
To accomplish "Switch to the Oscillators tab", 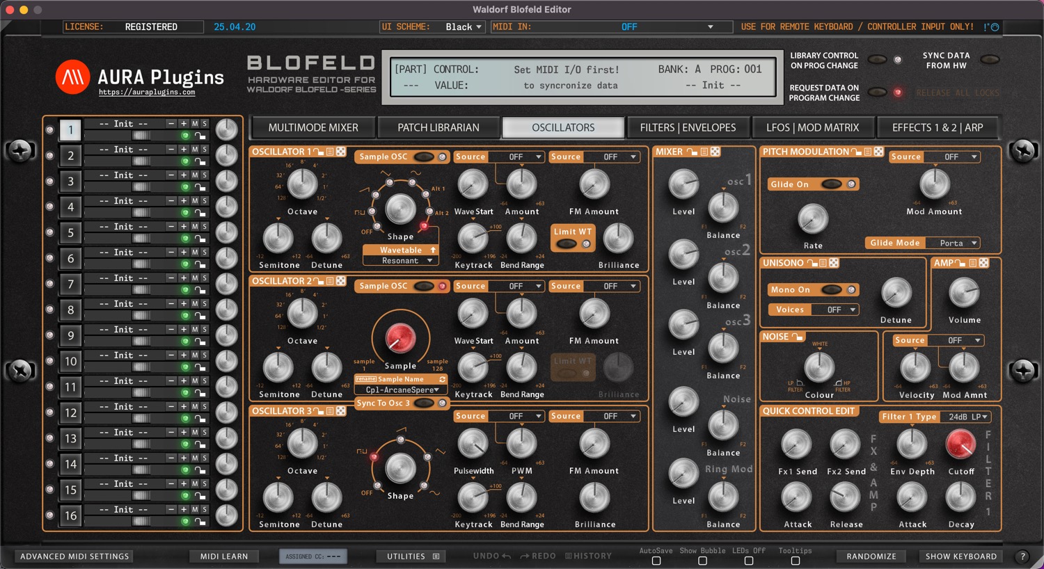I will tap(563, 128).
